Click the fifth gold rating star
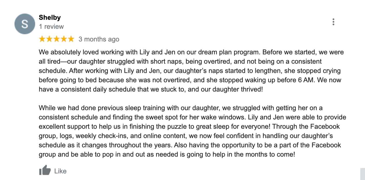Screen dimensions: 365x180 [x=71, y=39]
